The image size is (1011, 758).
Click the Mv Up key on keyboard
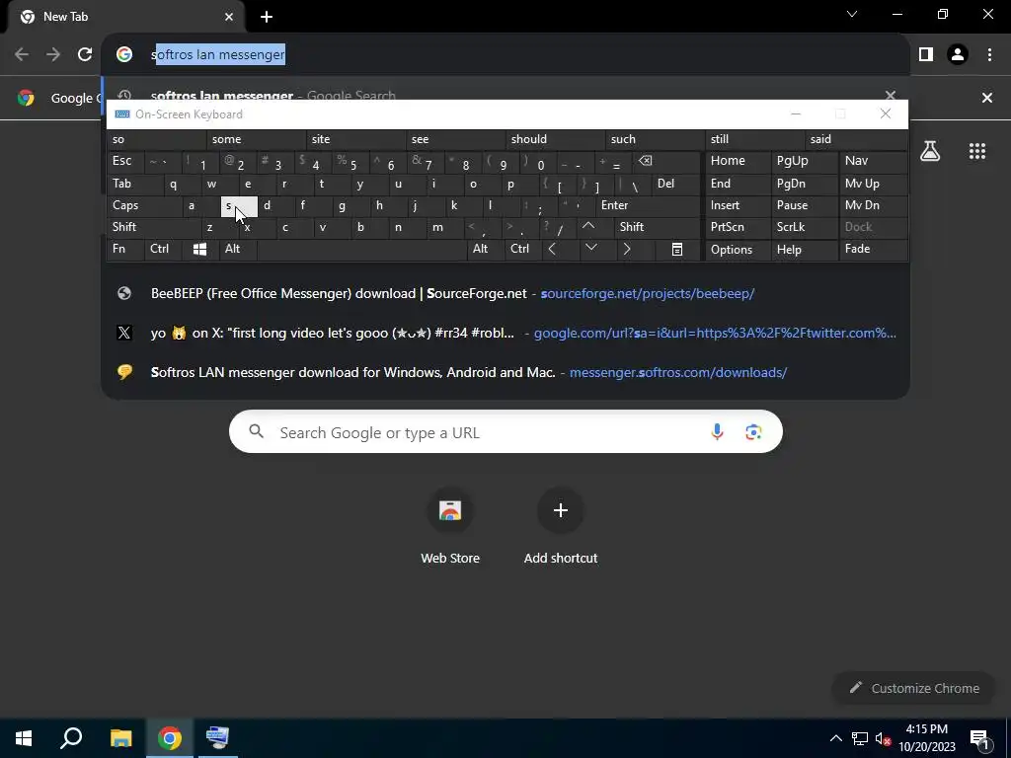873,184
